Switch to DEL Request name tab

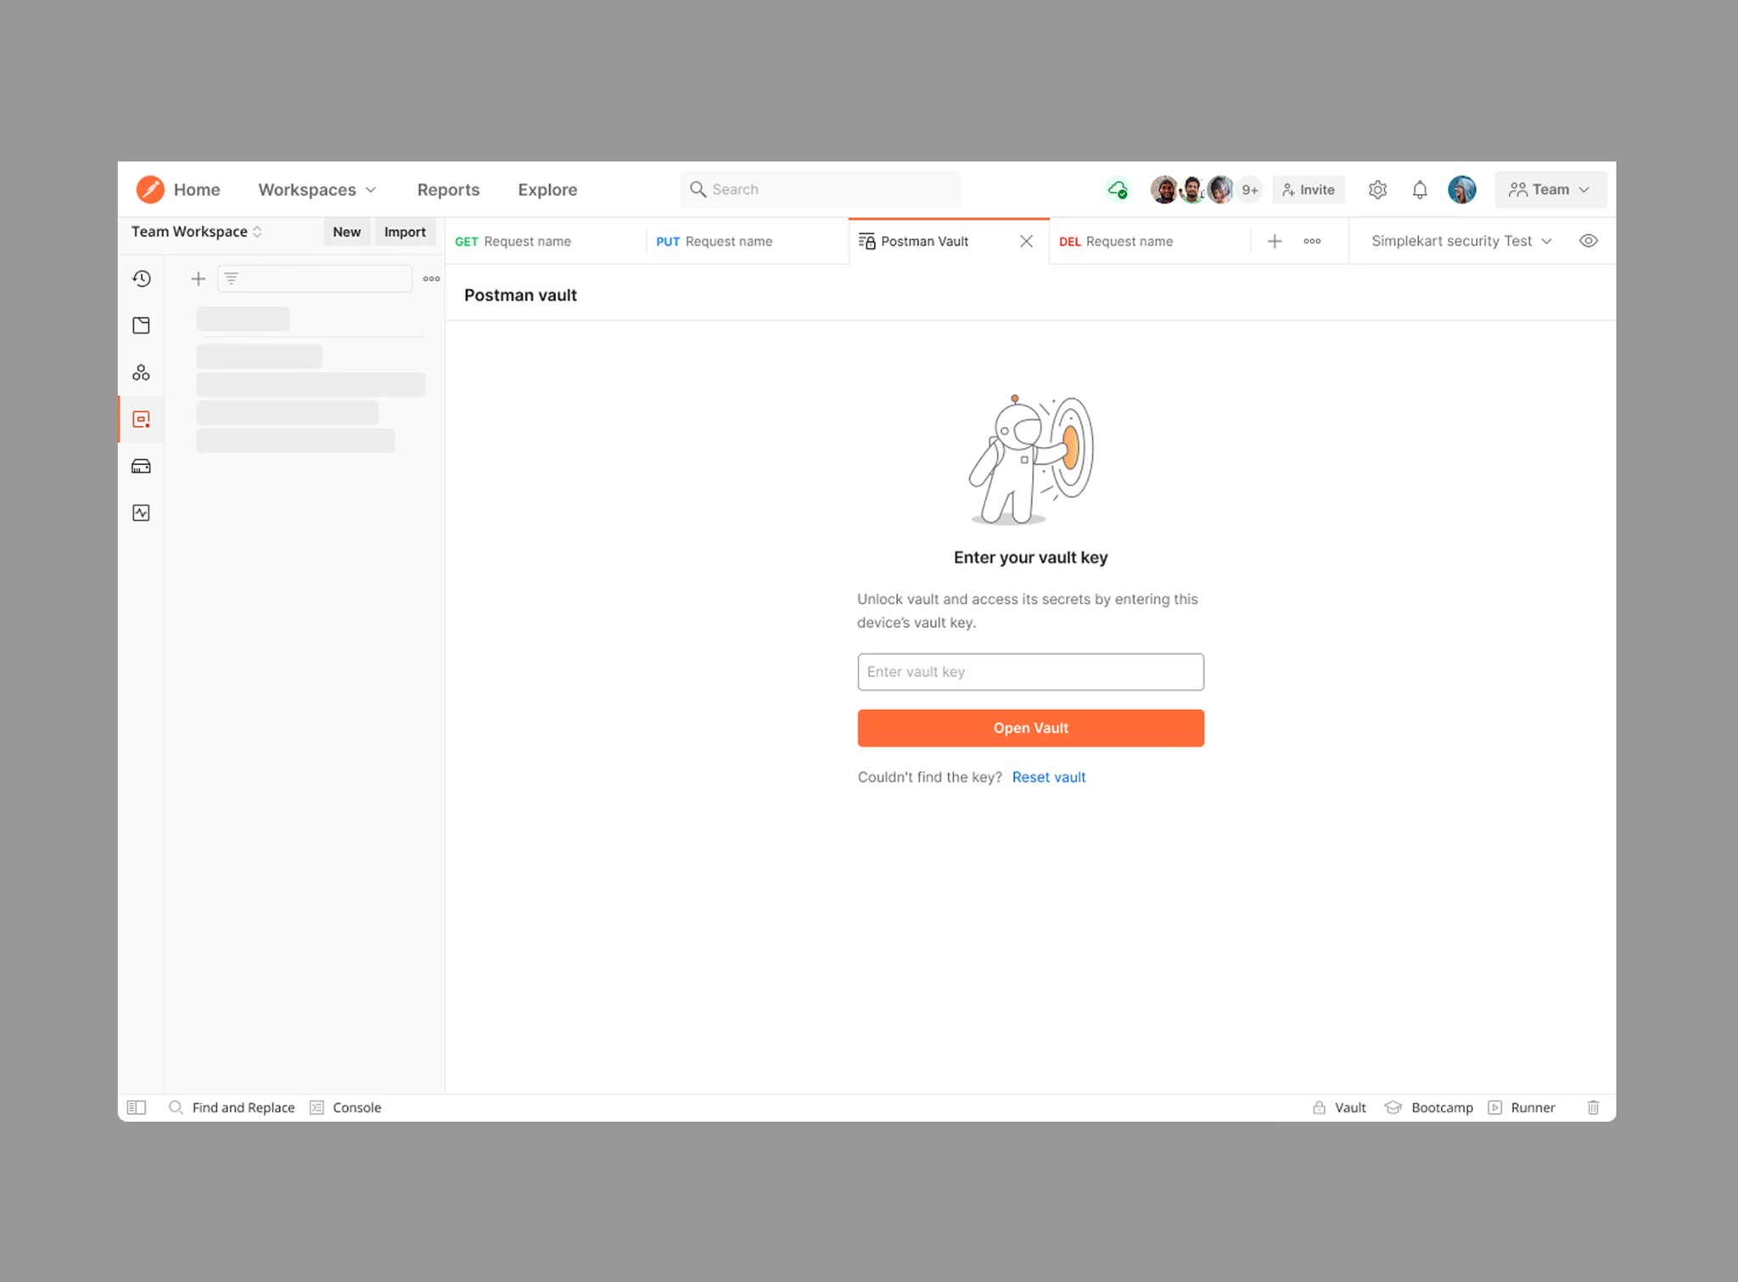click(x=1149, y=241)
